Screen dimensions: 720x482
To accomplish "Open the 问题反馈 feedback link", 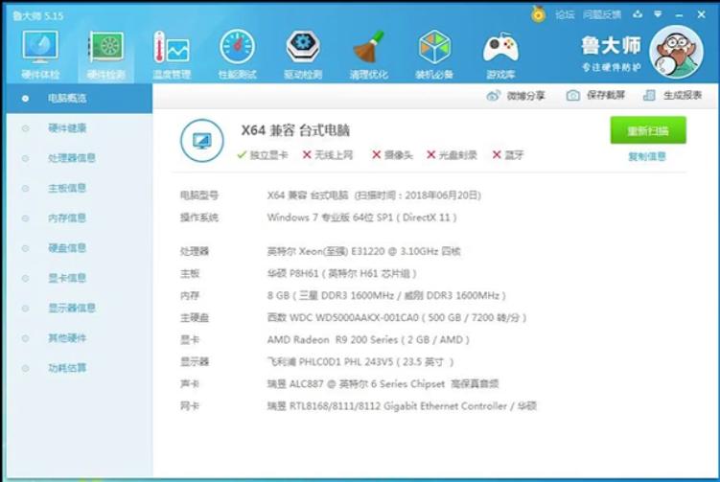I will (602, 14).
